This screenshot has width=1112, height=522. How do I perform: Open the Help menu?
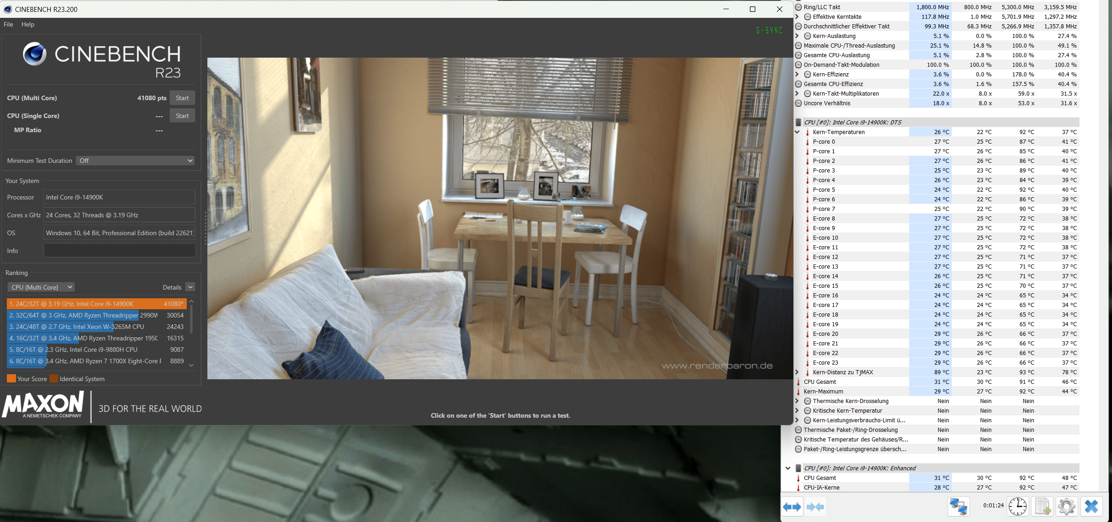coord(28,24)
